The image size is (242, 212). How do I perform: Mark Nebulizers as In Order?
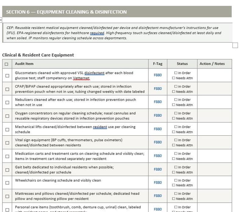(176, 99)
